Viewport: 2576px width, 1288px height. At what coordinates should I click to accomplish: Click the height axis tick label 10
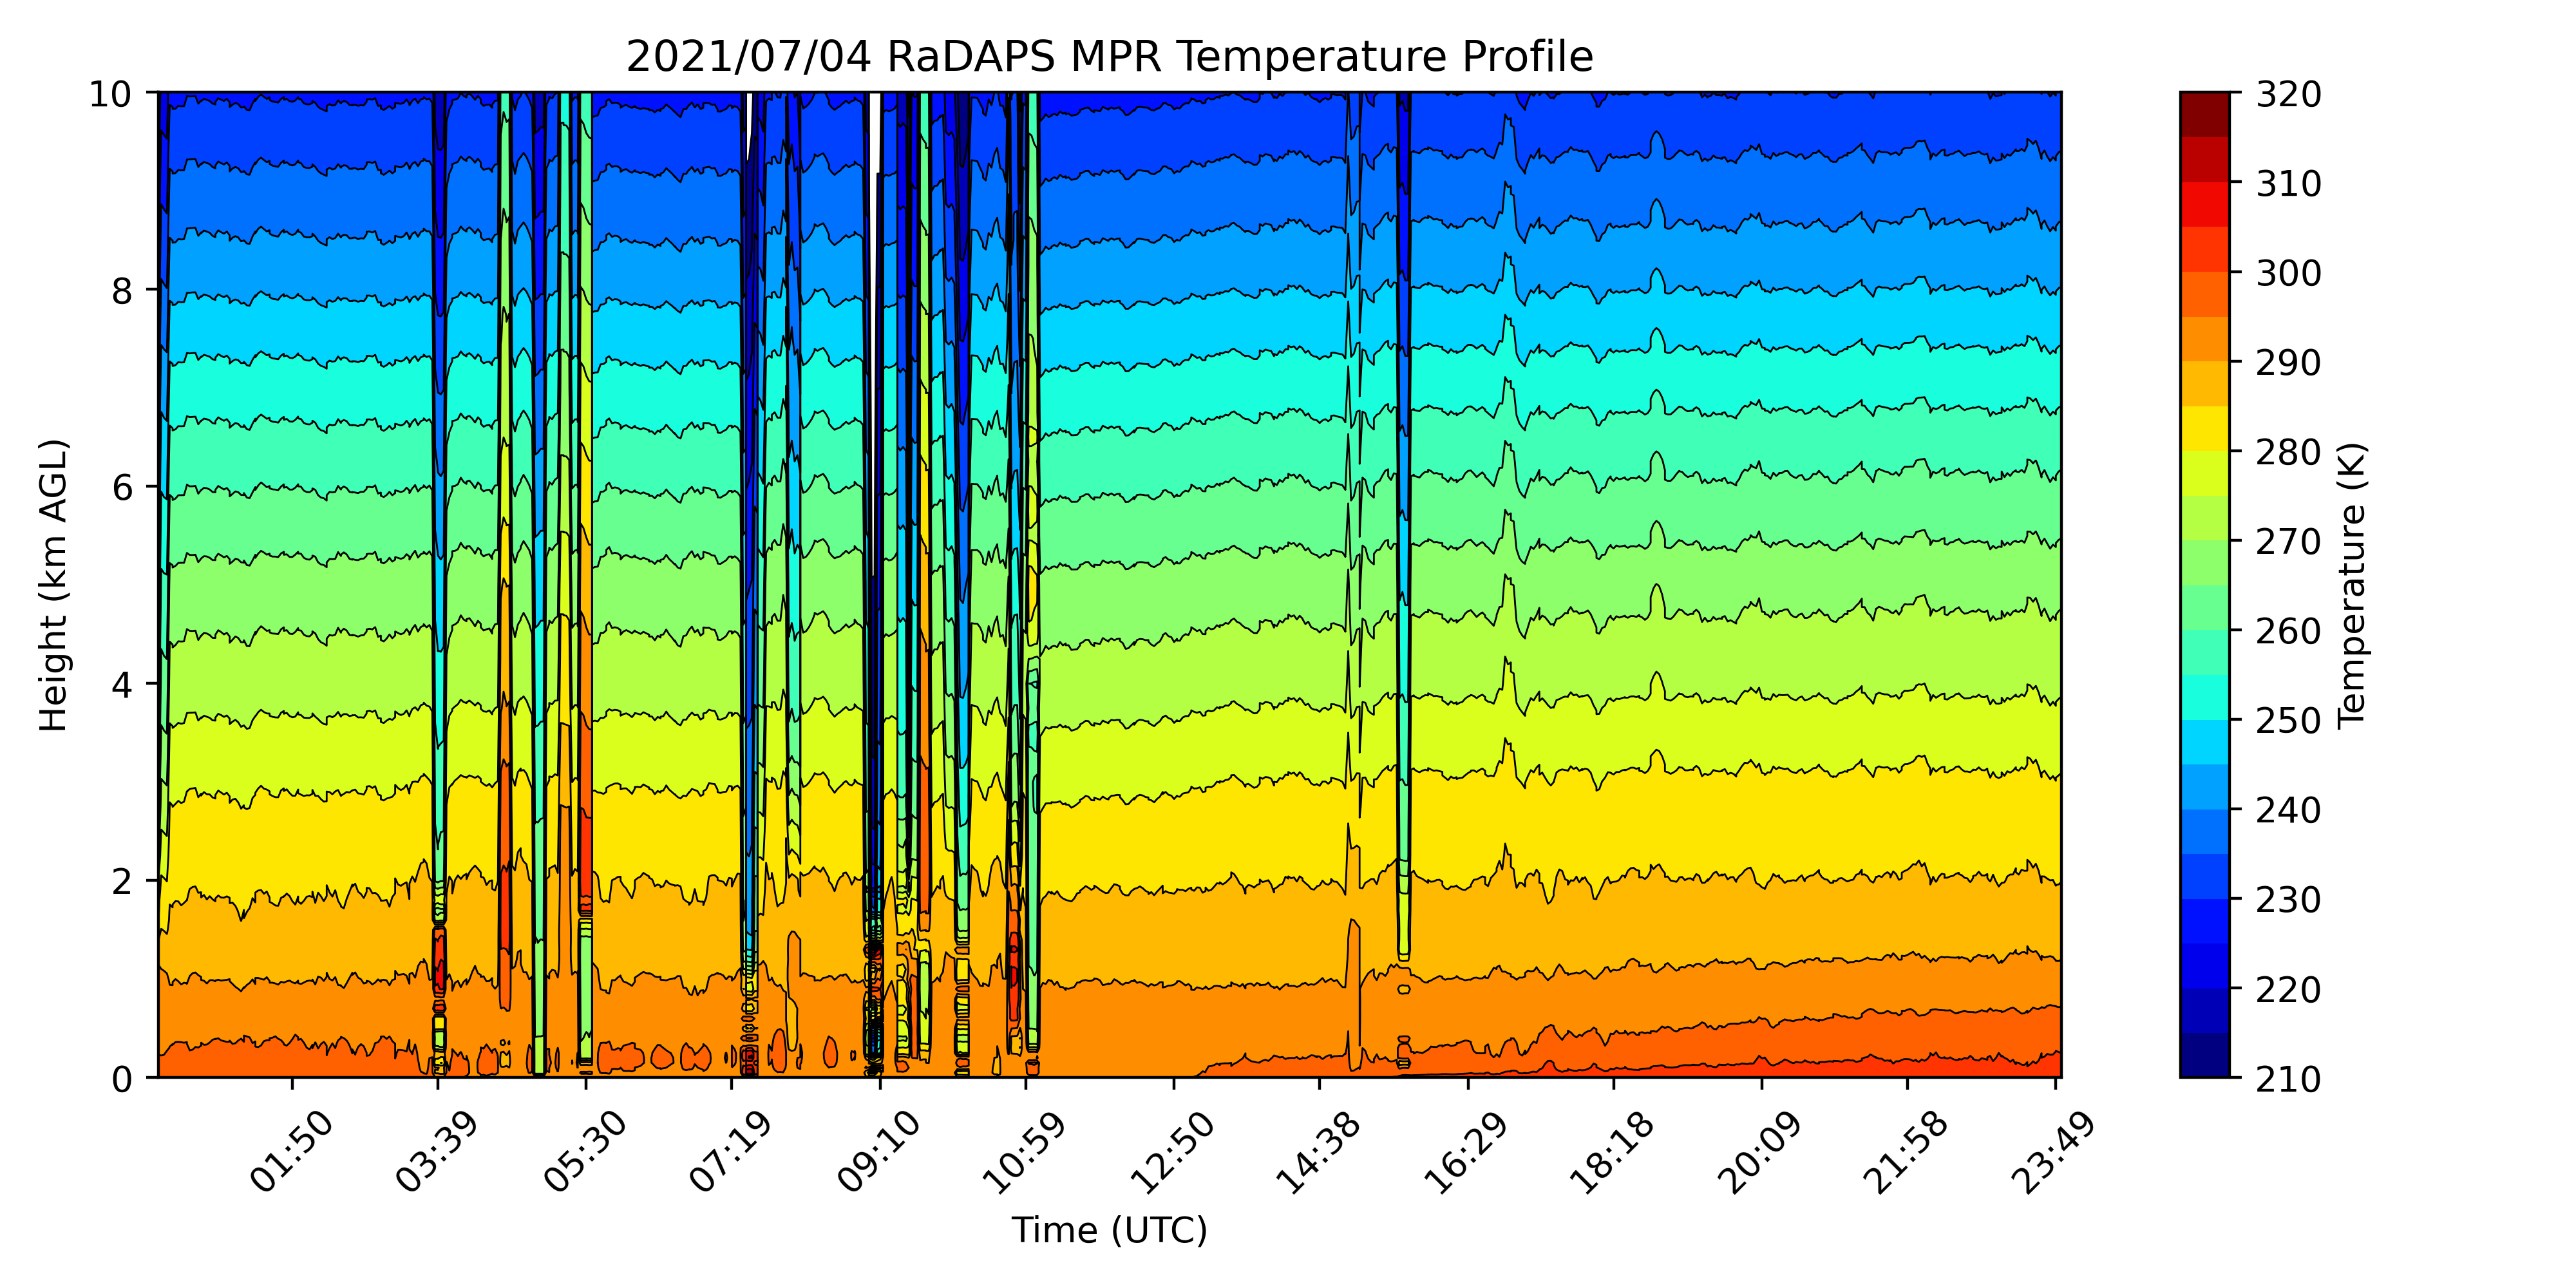click(x=111, y=94)
